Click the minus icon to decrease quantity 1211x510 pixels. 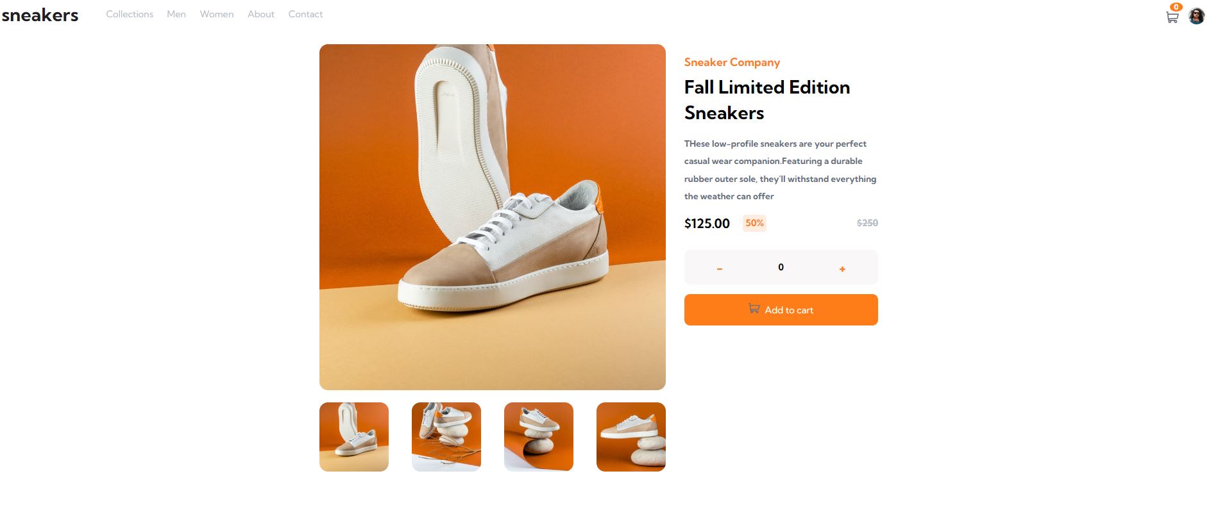(x=720, y=269)
